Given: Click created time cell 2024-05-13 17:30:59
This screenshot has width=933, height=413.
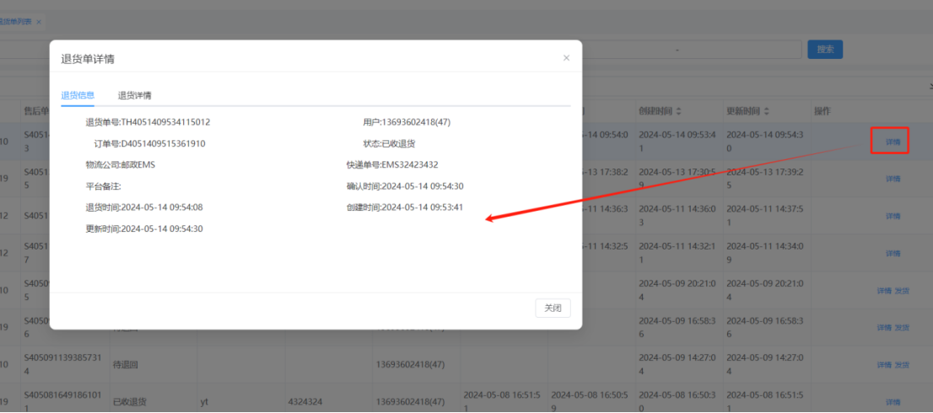Looking at the screenshot, I should point(677,179).
